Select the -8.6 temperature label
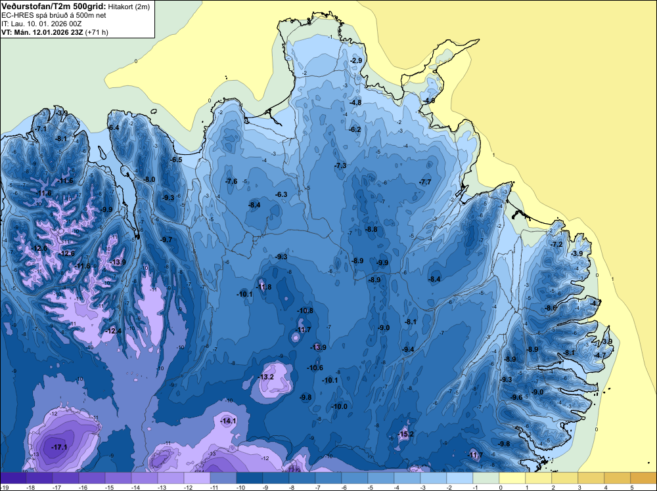Screen dimensions: 657x491 pyautogui.click(x=551, y=308)
